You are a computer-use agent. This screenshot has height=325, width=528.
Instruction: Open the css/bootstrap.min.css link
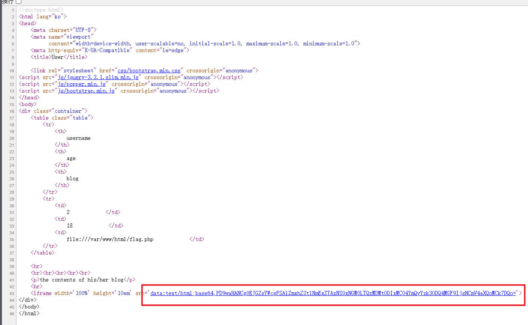pyautogui.click(x=149, y=70)
